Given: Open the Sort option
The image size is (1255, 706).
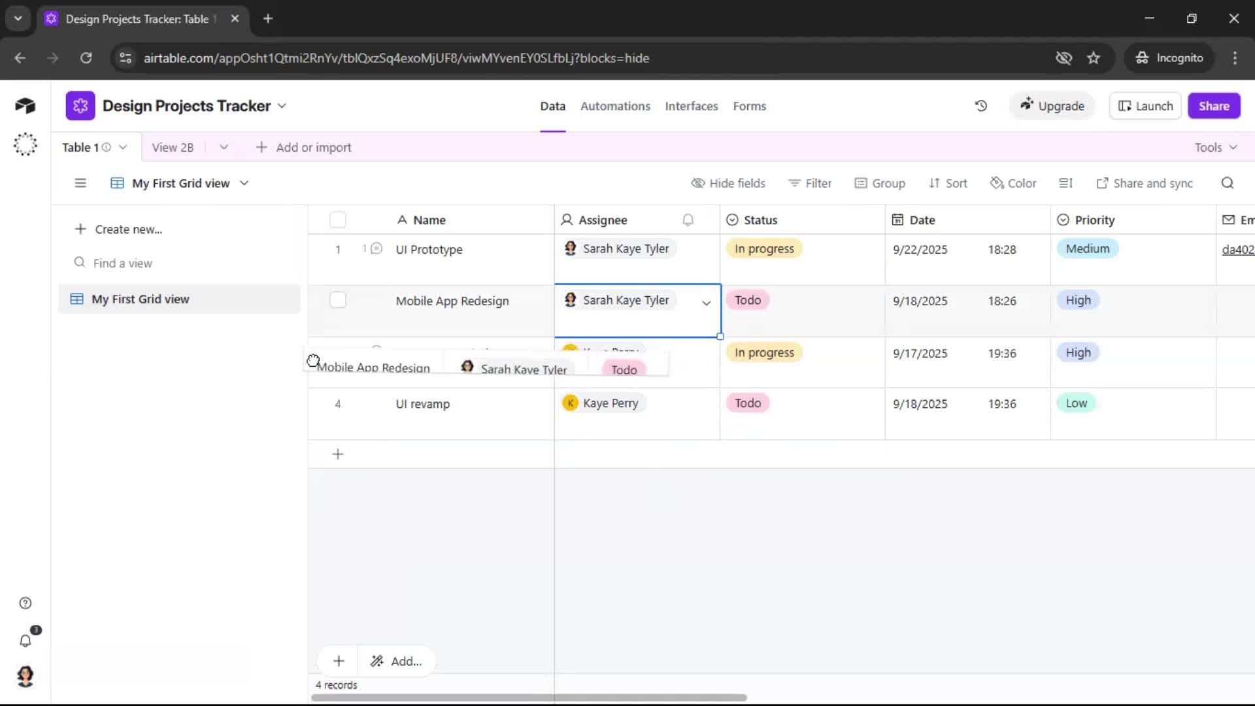Looking at the screenshot, I should tap(948, 184).
